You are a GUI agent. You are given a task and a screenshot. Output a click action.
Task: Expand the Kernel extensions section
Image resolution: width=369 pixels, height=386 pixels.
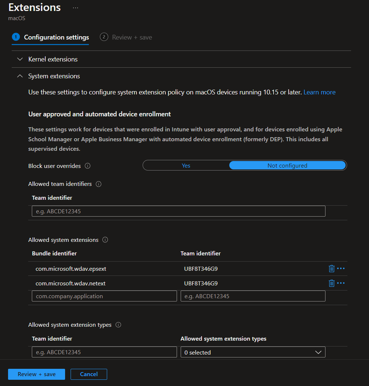(53, 59)
